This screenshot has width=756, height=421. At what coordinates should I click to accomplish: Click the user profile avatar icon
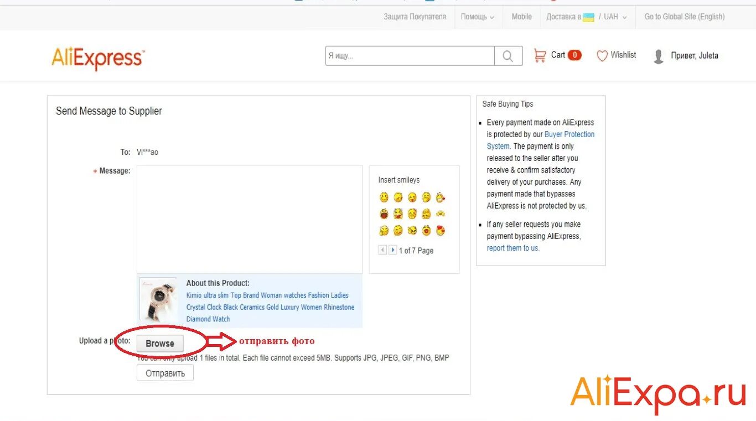coord(659,56)
